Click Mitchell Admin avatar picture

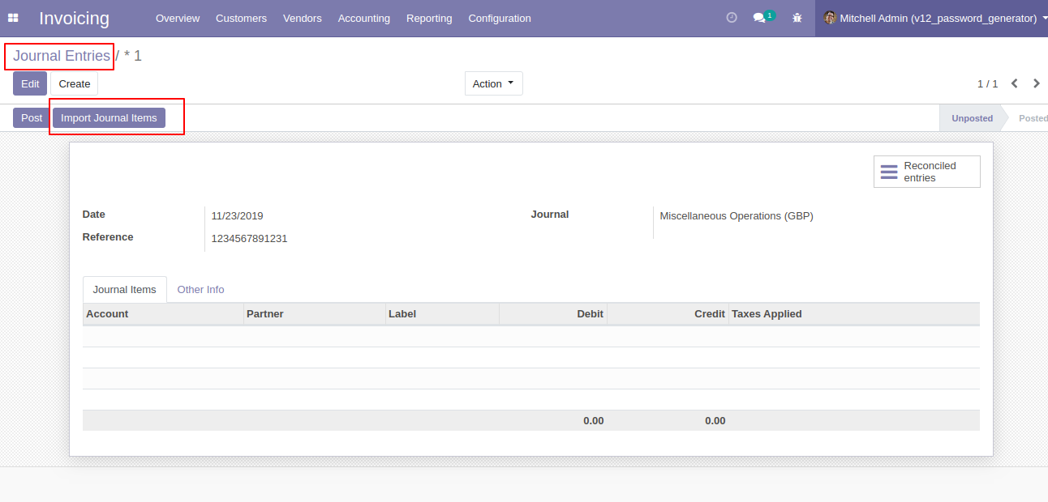click(830, 18)
